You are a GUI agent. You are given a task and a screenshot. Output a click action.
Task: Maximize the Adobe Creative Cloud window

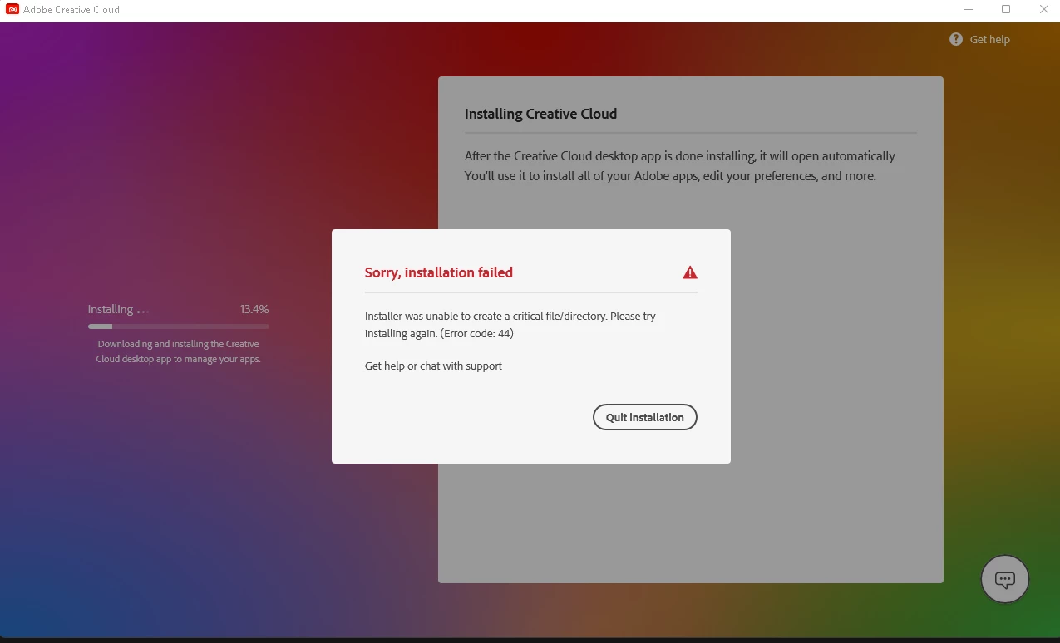tap(1006, 10)
